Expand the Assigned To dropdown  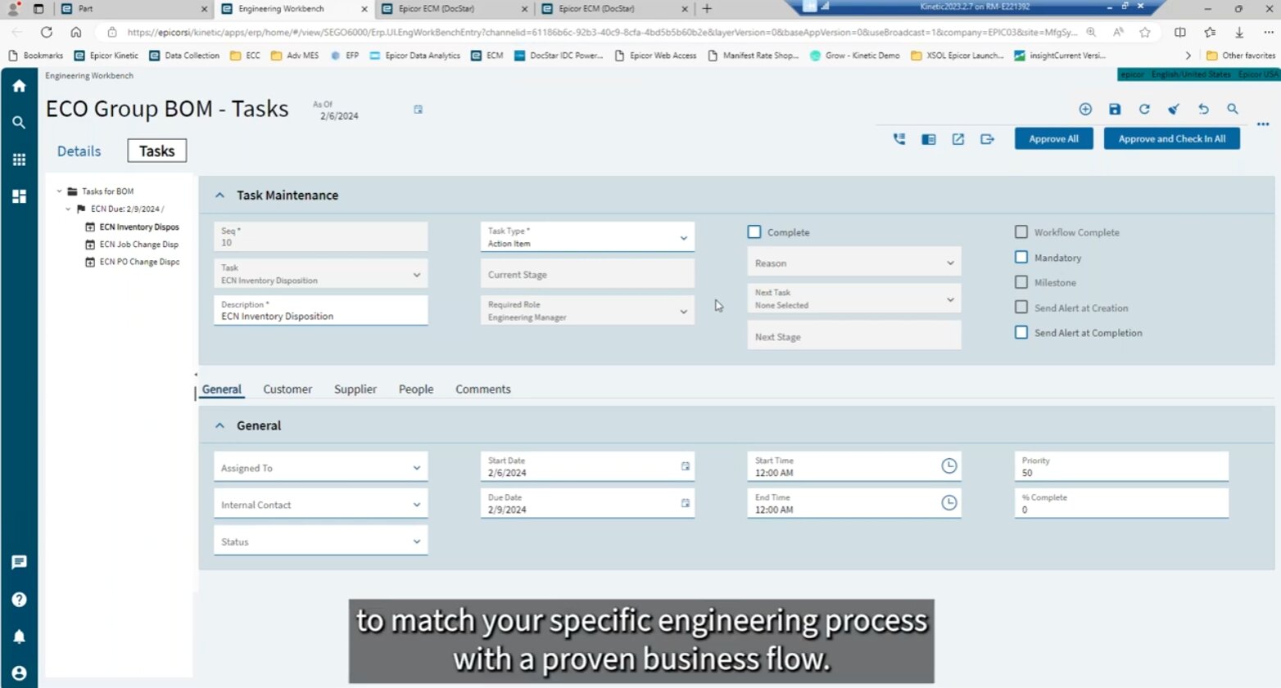[x=416, y=468]
